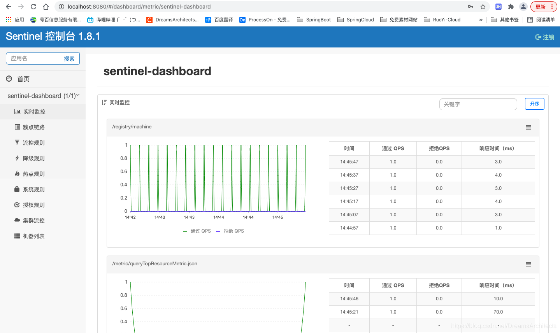560x333 pixels.
Task: Open the SpringBoot bookmark folder
Action: click(314, 20)
